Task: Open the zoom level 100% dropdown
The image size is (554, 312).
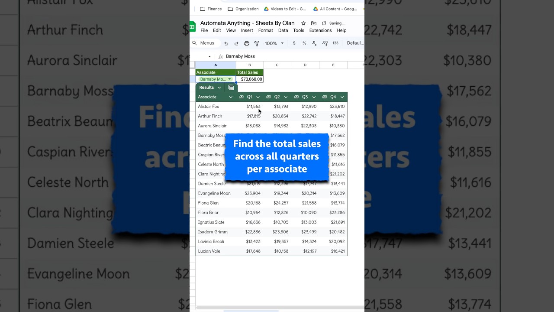Action: pos(274,43)
